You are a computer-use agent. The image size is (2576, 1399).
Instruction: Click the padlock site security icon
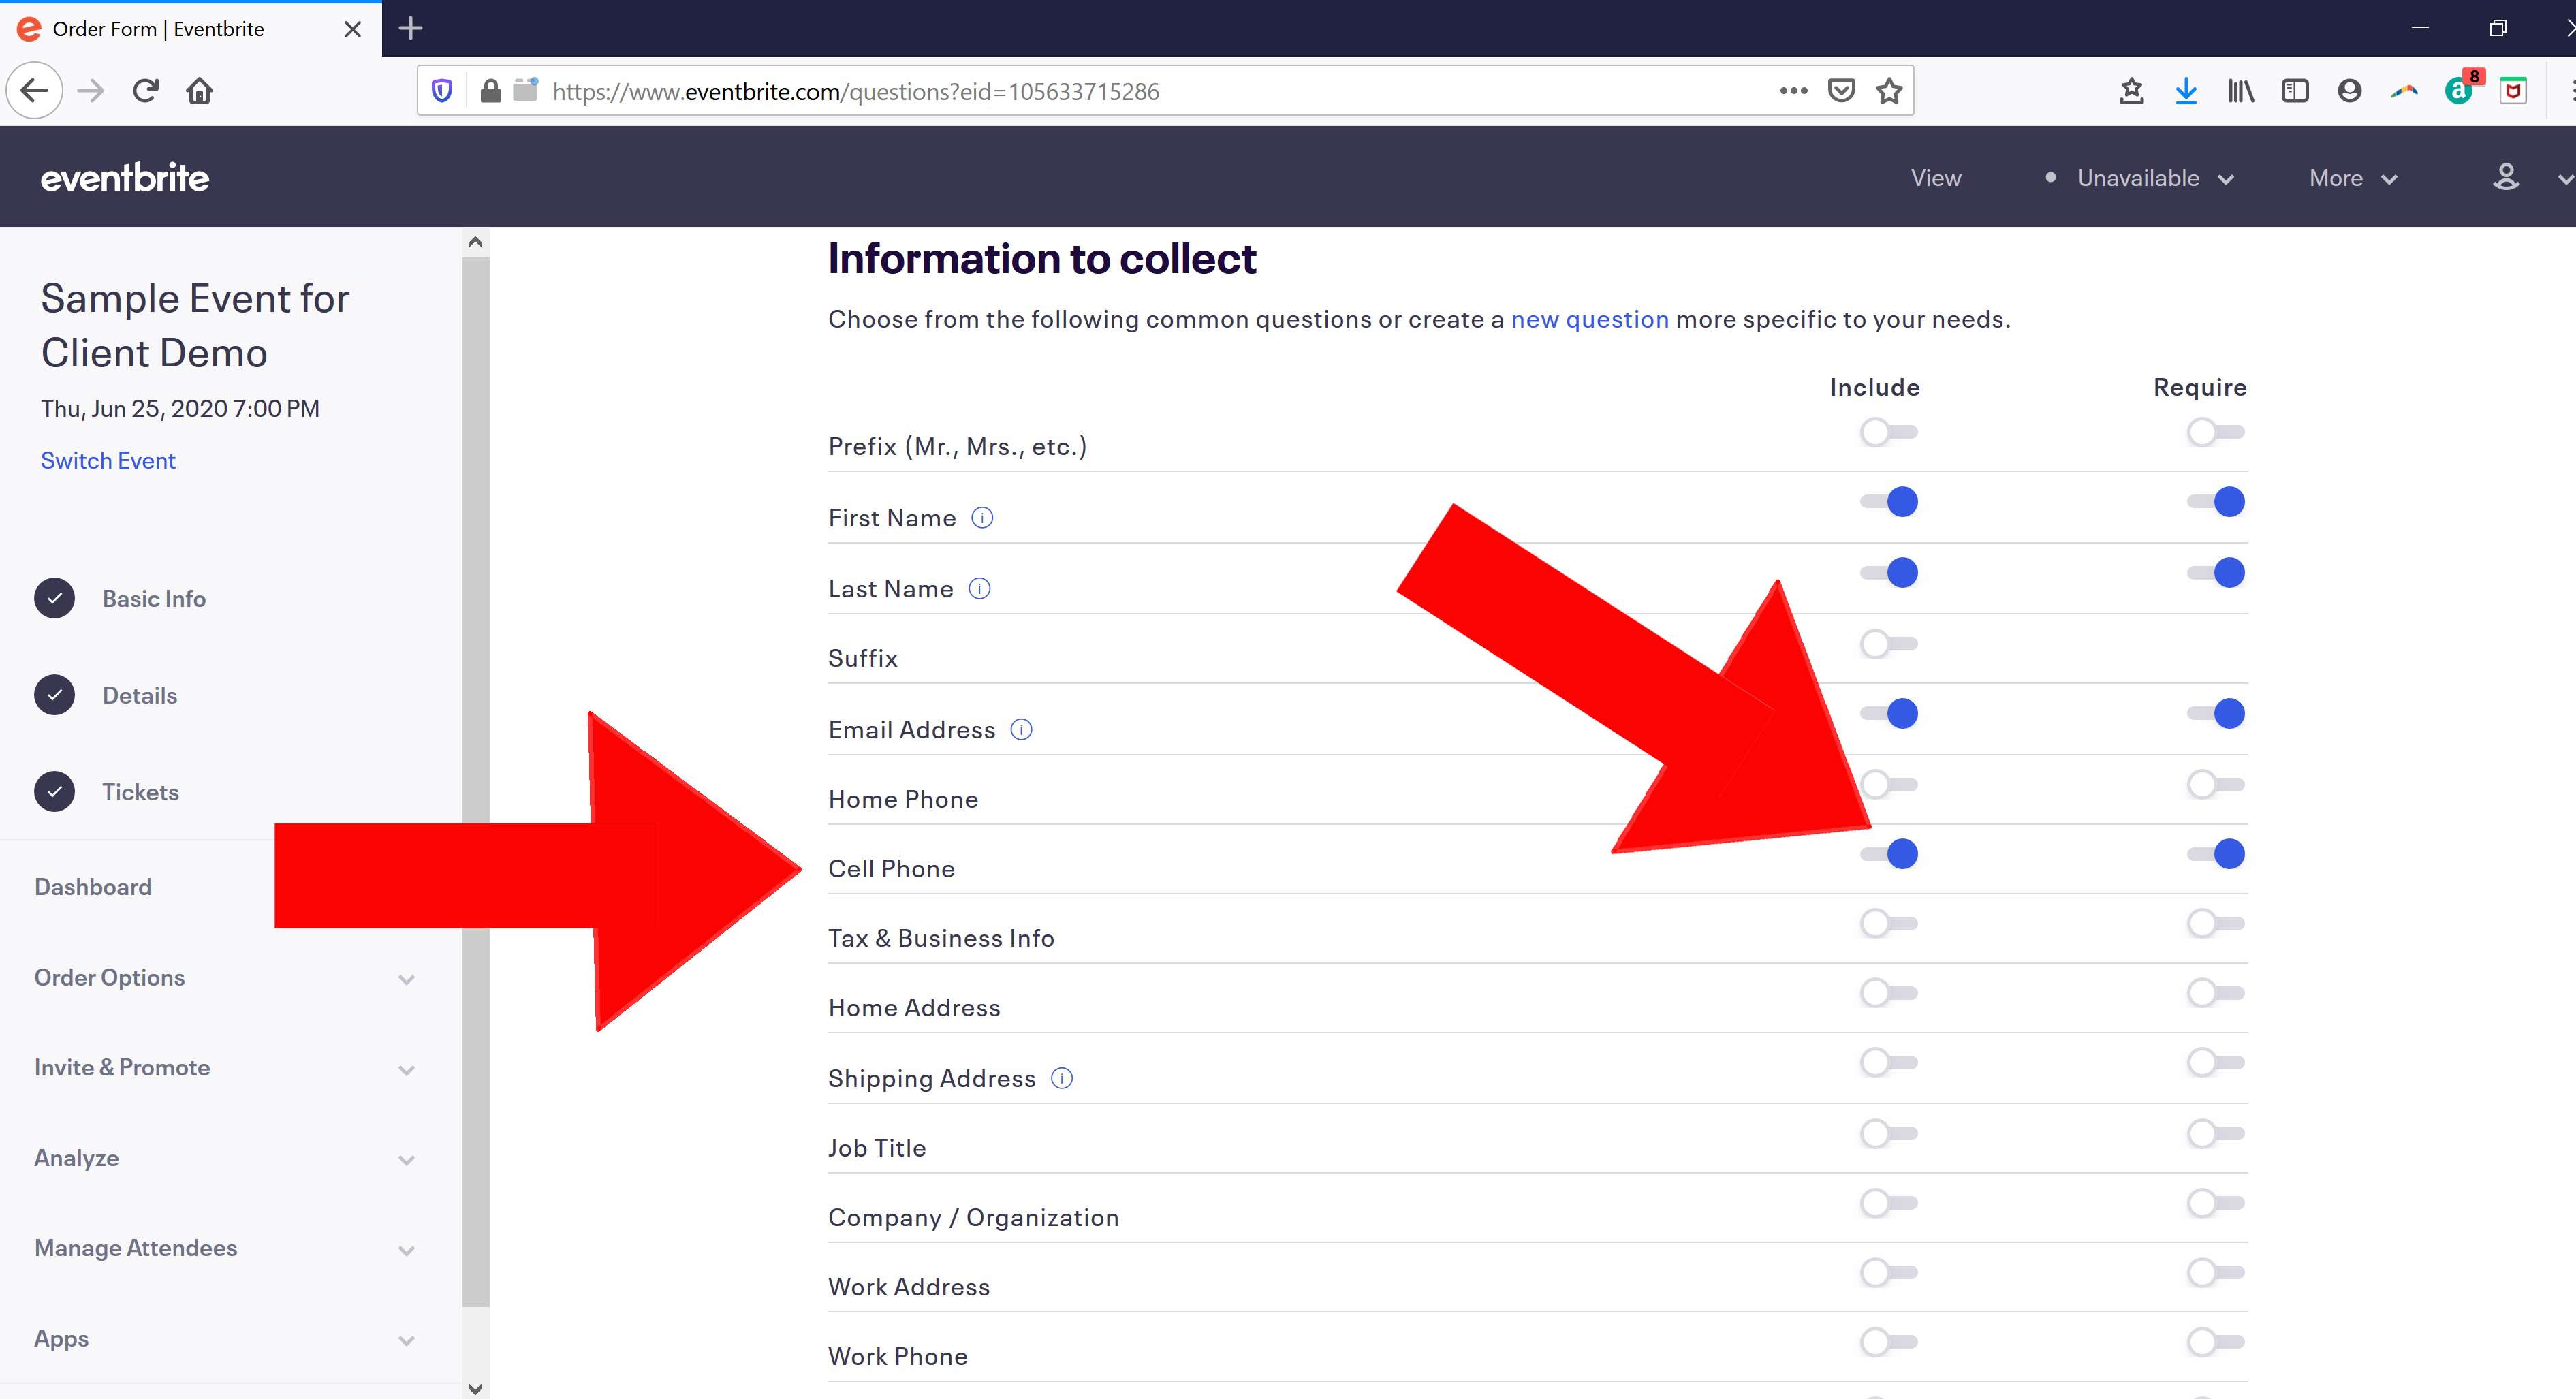click(x=490, y=91)
